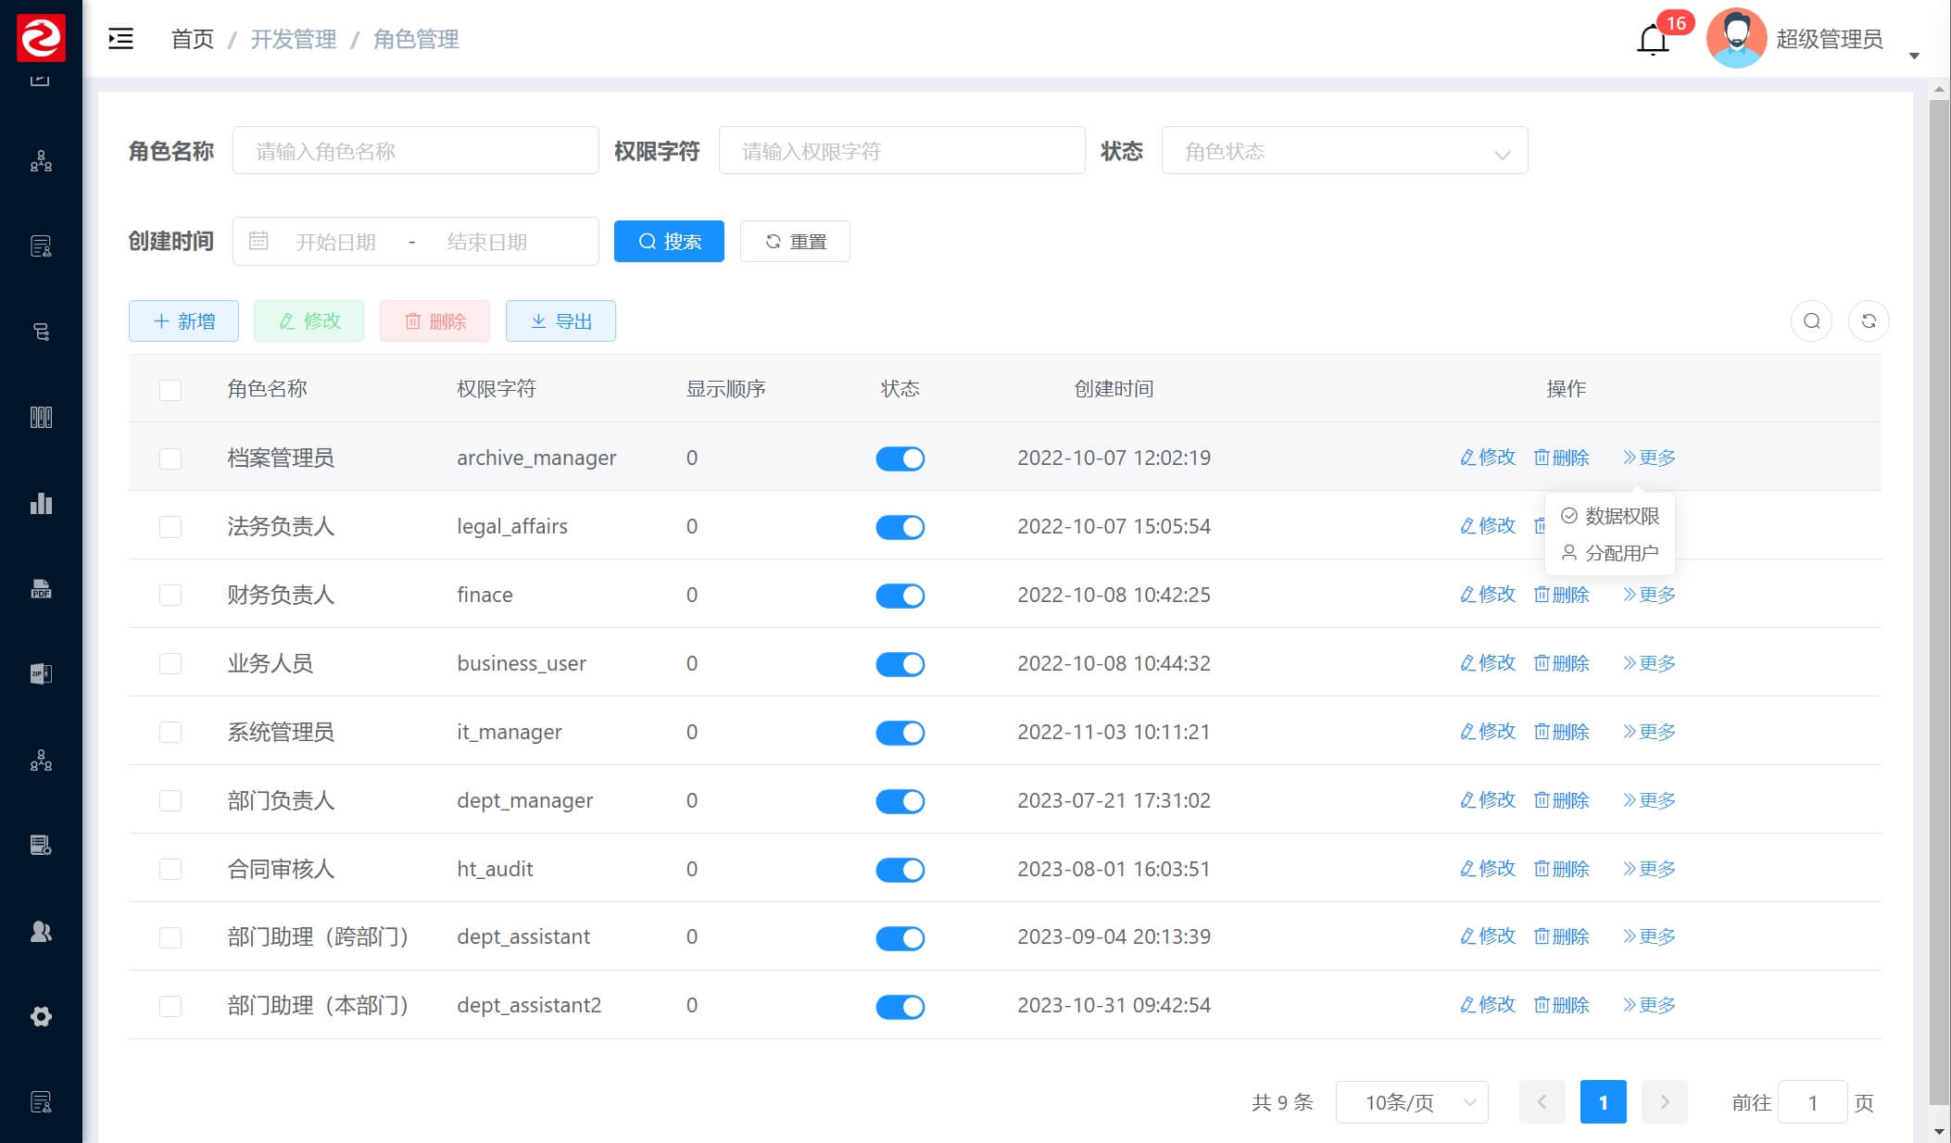Click the 导出 export button

[x=560, y=320]
